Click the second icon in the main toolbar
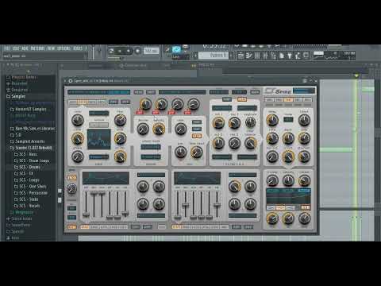Viewport: 381px width, 286px height. coord(249,56)
